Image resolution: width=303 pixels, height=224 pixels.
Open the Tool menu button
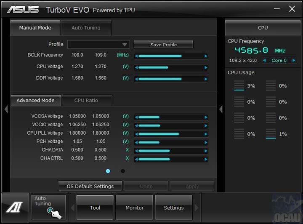pos(95,208)
